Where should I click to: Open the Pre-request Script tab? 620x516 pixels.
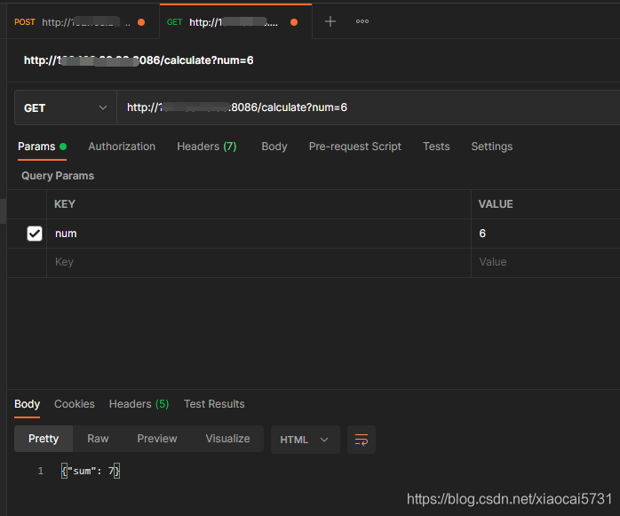point(354,147)
